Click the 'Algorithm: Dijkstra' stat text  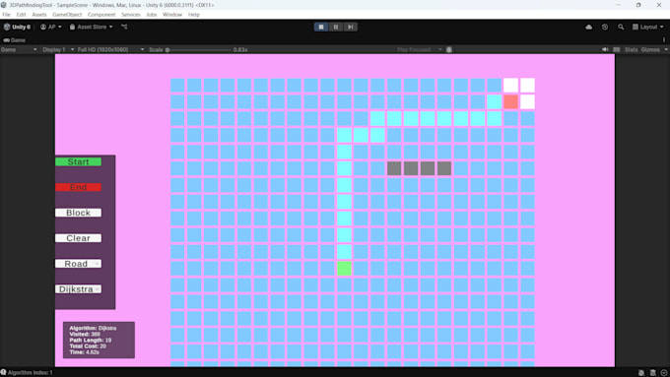click(93, 329)
